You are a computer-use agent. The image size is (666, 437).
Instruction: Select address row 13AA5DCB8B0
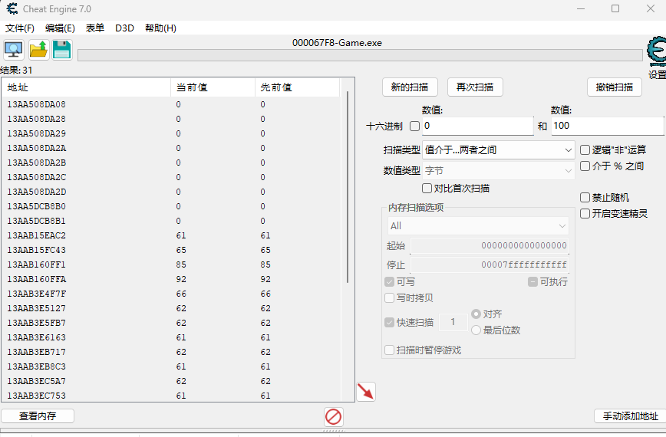171,206
